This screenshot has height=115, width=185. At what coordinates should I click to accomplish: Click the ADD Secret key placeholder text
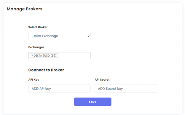(x=110, y=89)
